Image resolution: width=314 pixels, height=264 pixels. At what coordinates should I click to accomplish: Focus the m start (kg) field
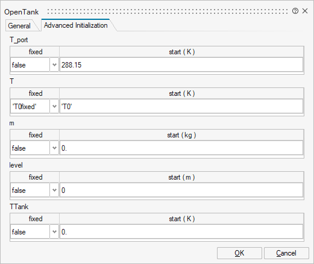coord(181,148)
